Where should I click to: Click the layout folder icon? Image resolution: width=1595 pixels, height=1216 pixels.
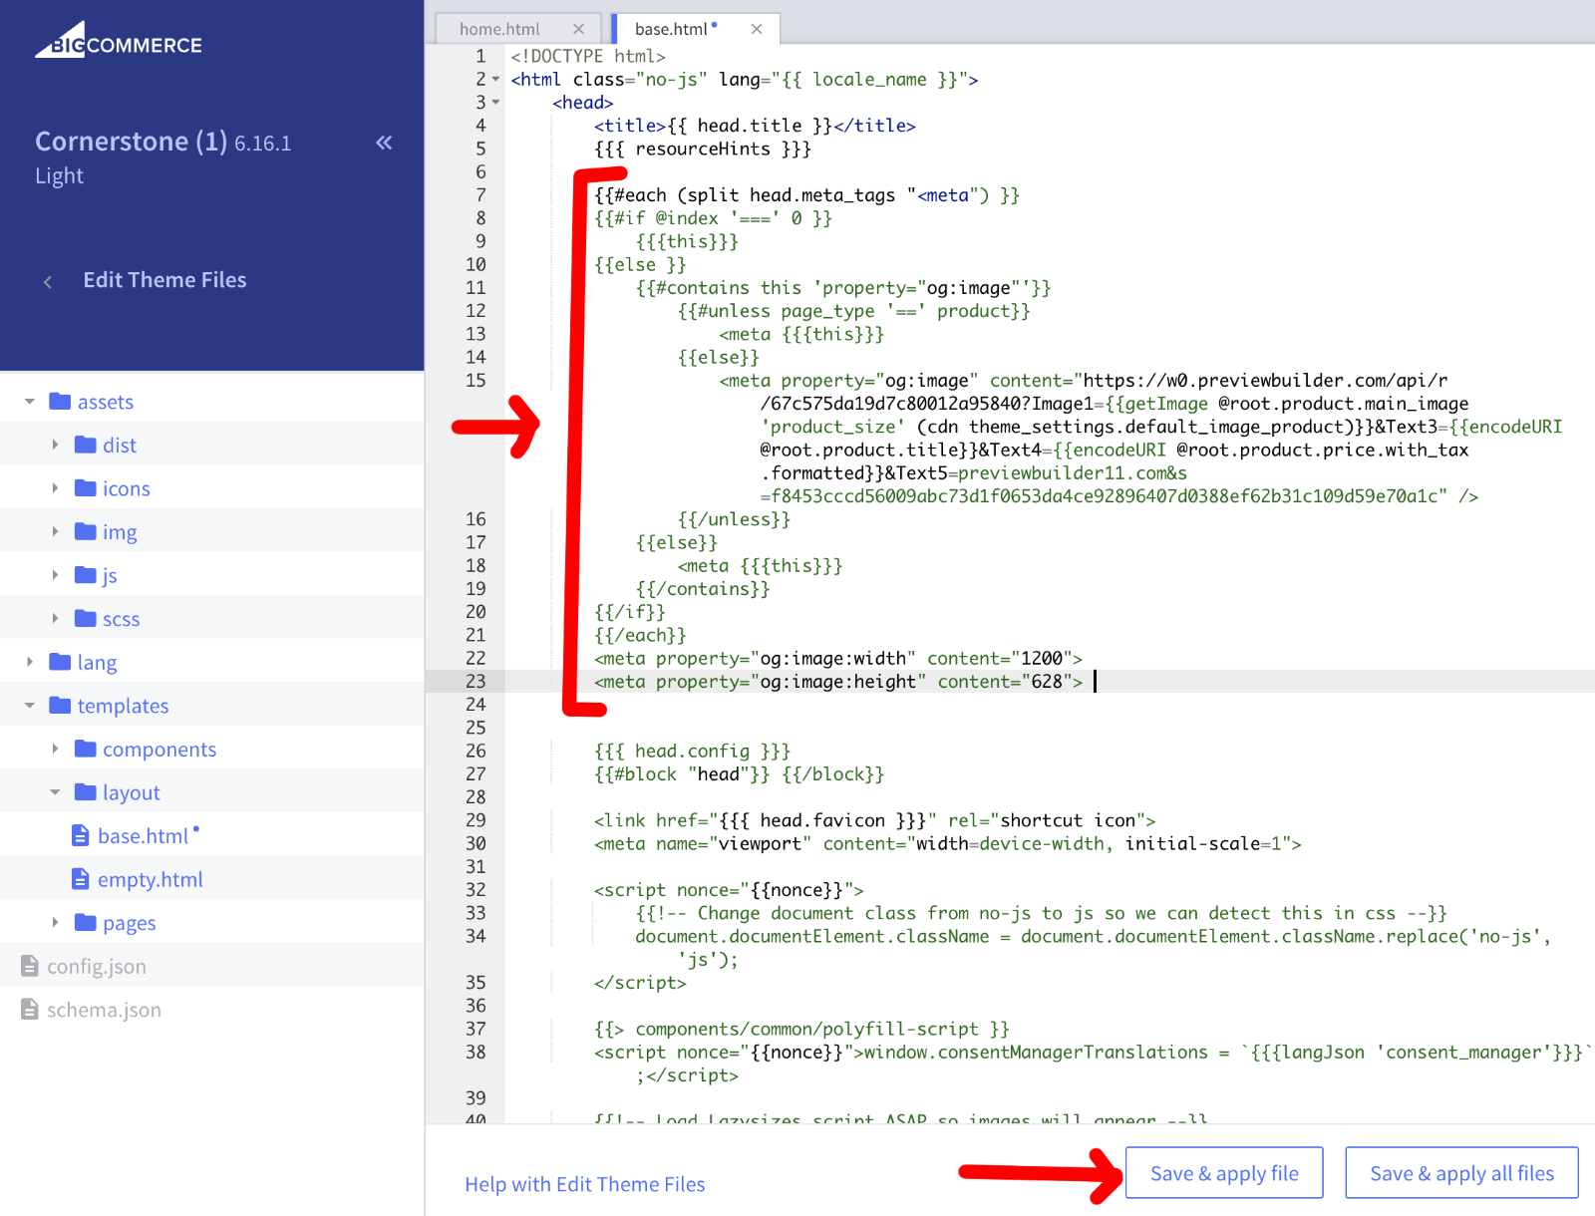coord(86,791)
